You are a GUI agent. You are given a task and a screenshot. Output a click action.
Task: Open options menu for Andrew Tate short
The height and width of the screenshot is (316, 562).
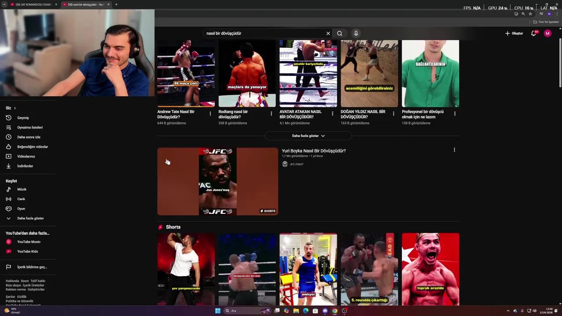coord(210,114)
